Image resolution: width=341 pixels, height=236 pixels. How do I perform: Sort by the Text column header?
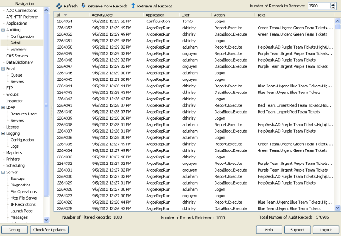click(x=294, y=15)
